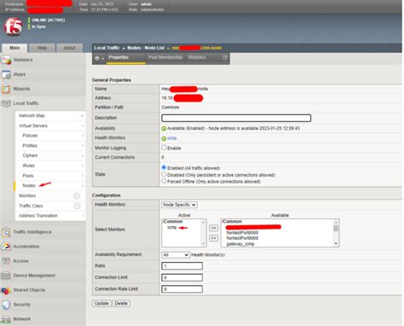Open the Acceleration section icon
The height and width of the screenshot is (326, 404).
[x=6, y=247]
